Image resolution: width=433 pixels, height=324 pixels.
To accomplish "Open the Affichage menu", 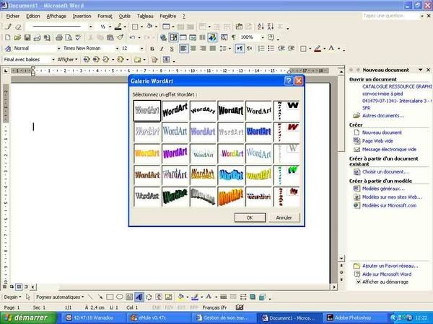I will click(x=56, y=17).
